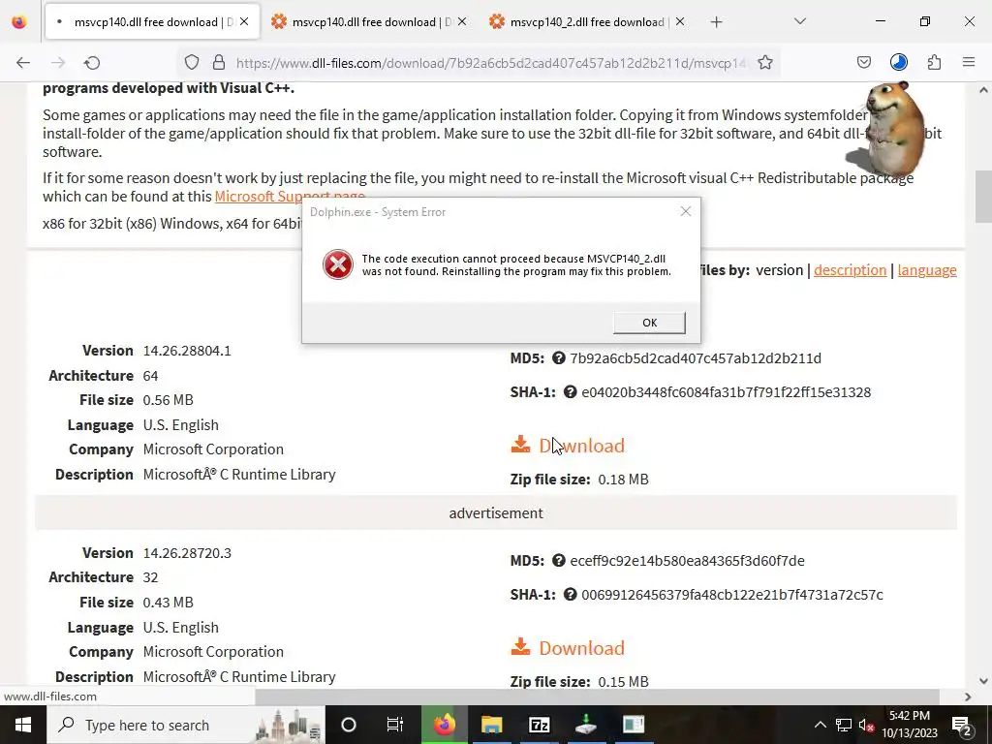Viewport: 992px width, 744px height.
Task: Click the first version number 14.26.28804.1
Action: pyautogui.click(x=187, y=351)
